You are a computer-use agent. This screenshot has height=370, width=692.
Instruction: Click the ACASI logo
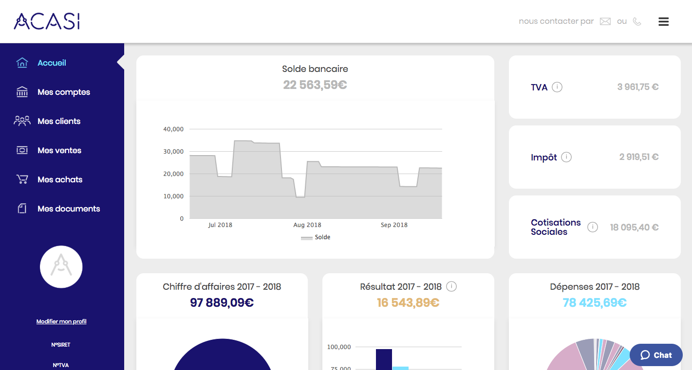pyautogui.click(x=47, y=21)
